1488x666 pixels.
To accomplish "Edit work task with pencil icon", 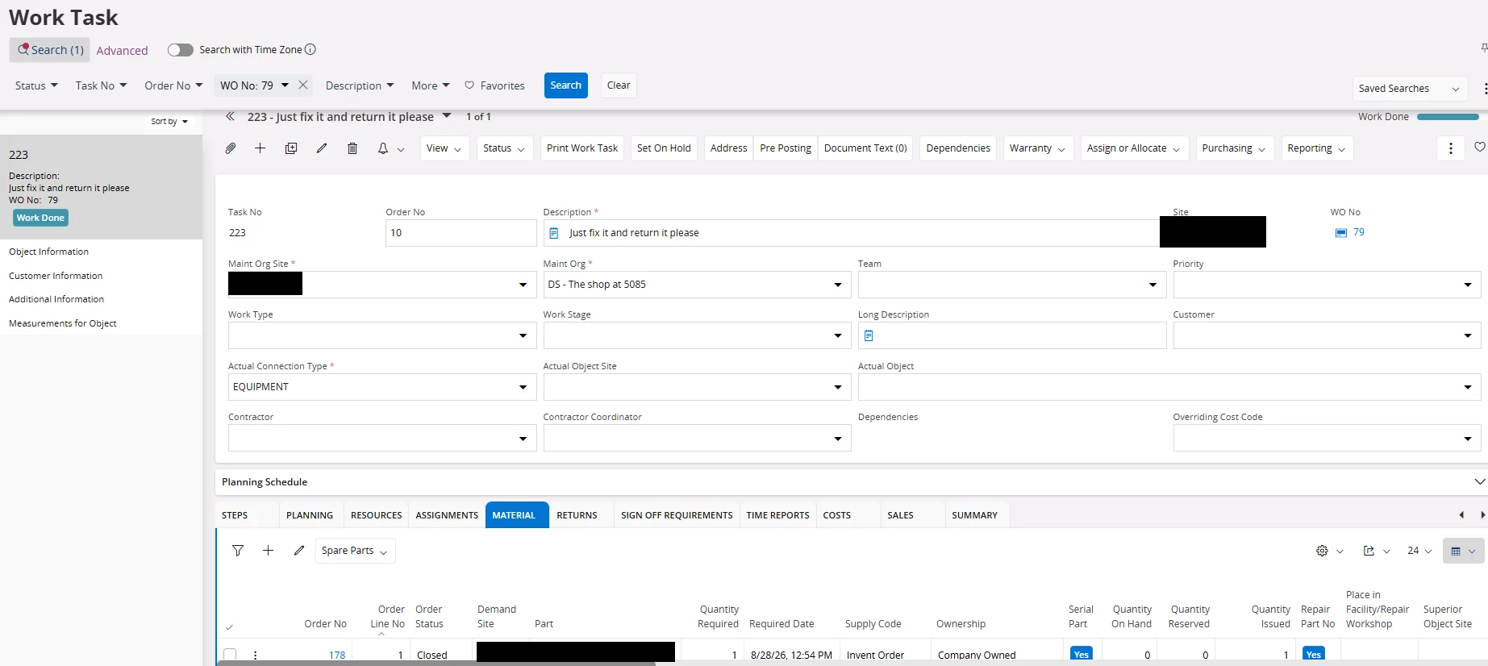I will click(x=322, y=148).
